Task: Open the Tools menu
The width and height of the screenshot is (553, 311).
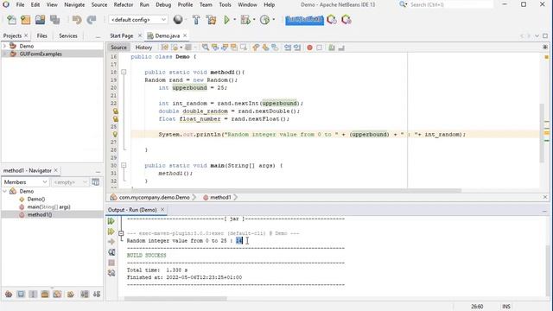Action: (225, 5)
